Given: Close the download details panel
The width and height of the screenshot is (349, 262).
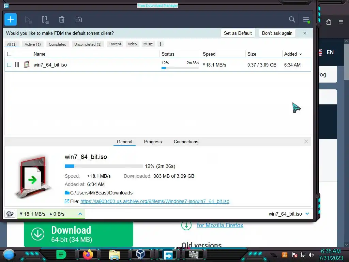Looking at the screenshot, I should pyautogui.click(x=306, y=142).
